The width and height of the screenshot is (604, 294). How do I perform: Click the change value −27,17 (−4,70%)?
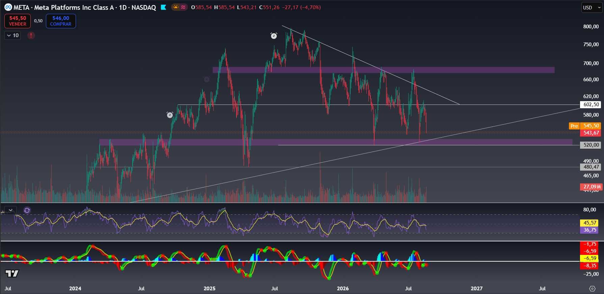301,7
